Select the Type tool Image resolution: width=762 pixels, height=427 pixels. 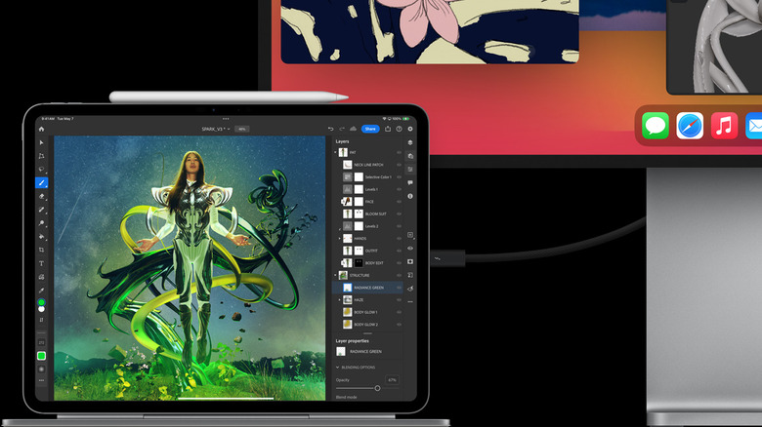[41, 263]
